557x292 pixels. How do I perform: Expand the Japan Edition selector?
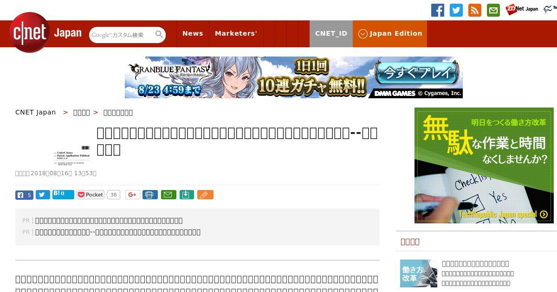390,33
